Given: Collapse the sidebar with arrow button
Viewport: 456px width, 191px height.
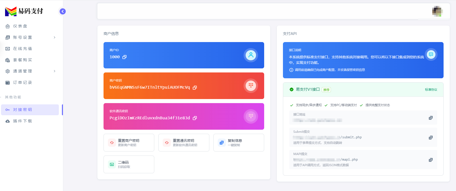Looking at the screenshot, I should click(63, 11).
